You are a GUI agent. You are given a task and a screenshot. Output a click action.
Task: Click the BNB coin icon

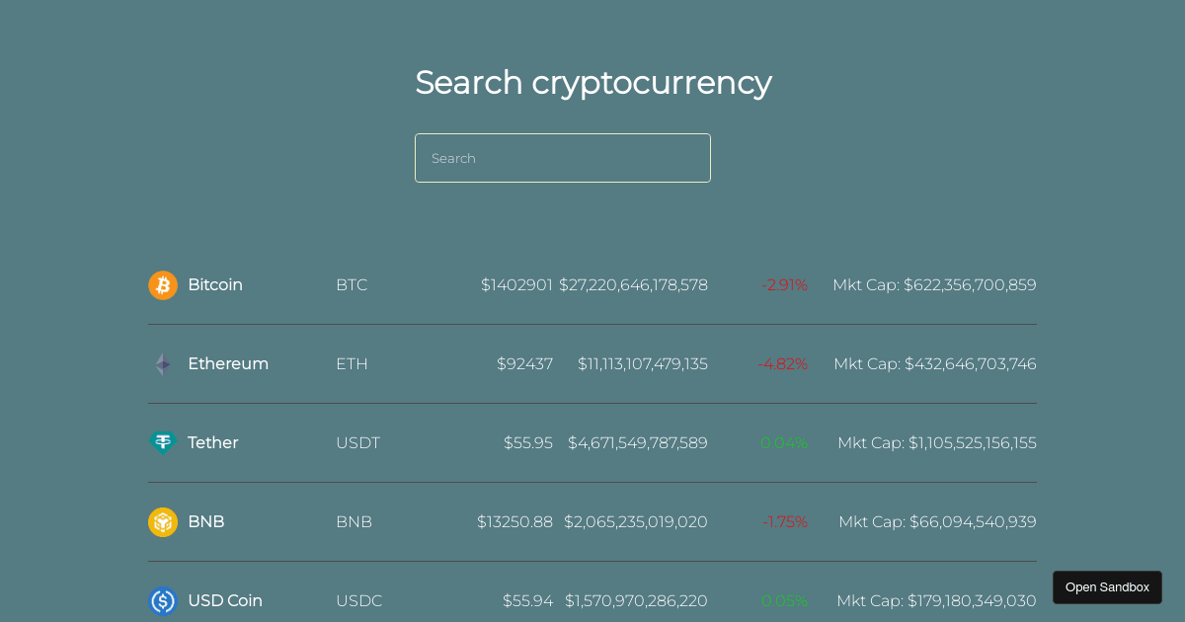tap(163, 522)
